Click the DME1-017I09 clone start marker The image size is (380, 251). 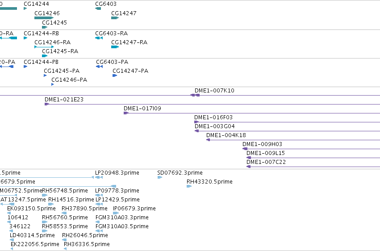tap(126, 113)
